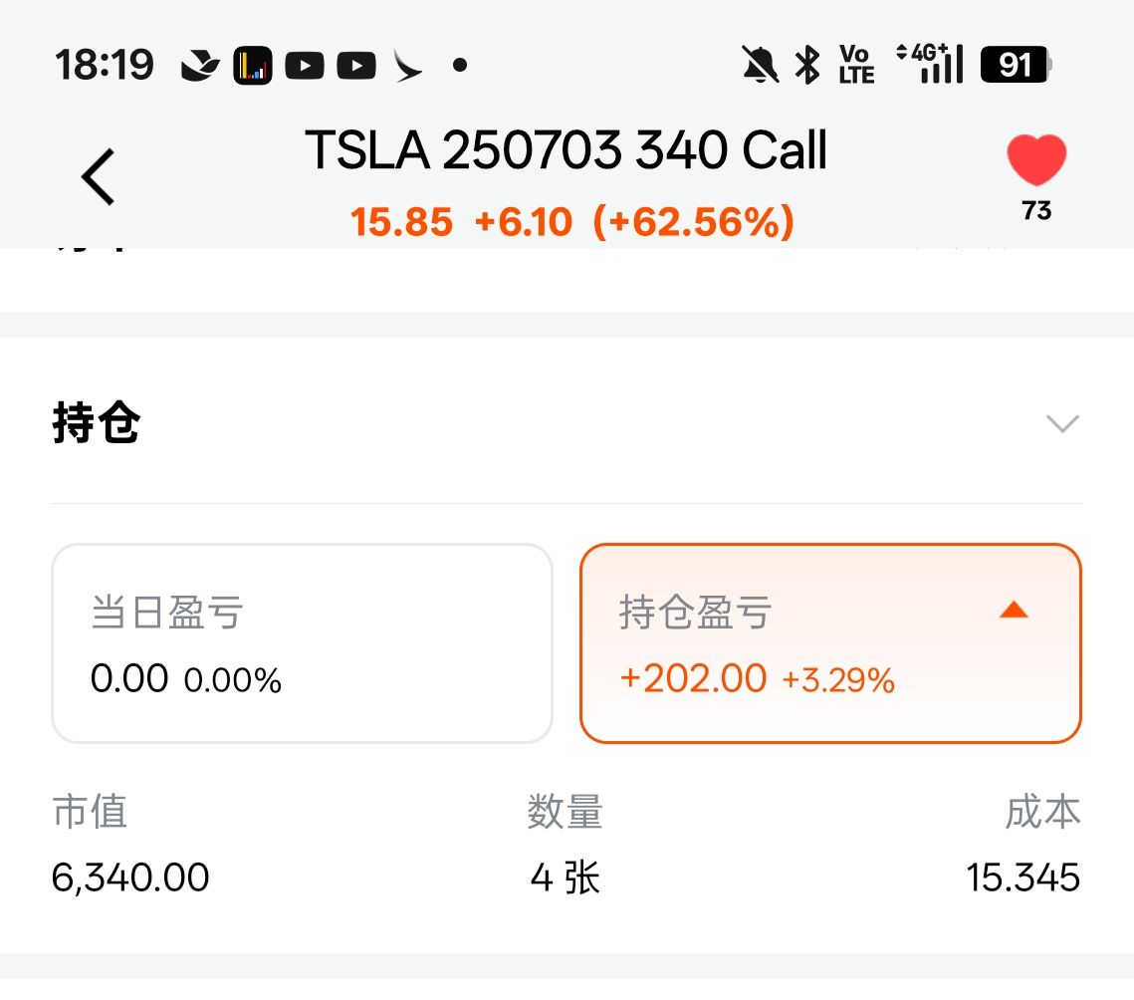Viewport: 1134px width, 1000px height.
Task: Tap the second YouTube notification icon
Action: click(x=355, y=67)
